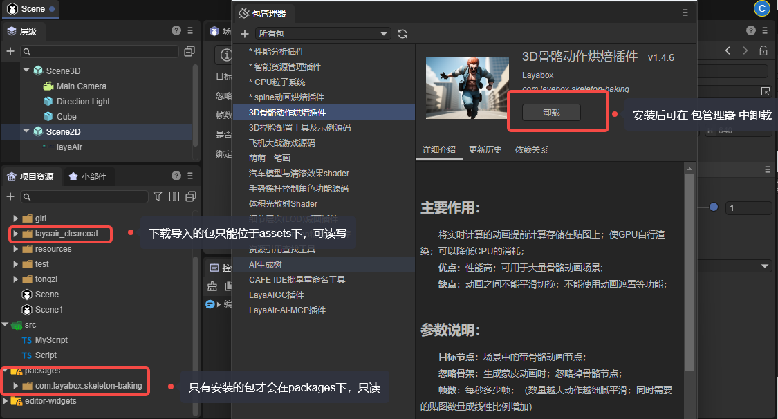Open the 依赖关系 tab
This screenshot has height=419, width=778.
coord(531,150)
